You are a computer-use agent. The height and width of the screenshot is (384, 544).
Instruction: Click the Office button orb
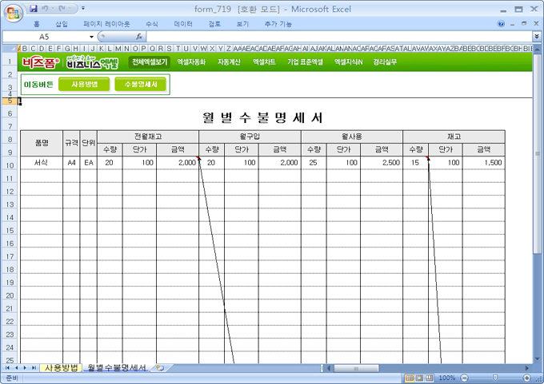click(x=14, y=11)
